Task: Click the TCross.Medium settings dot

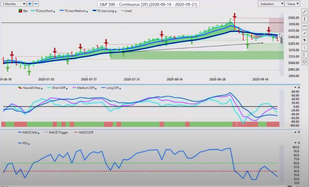Action: (x=87, y=12)
